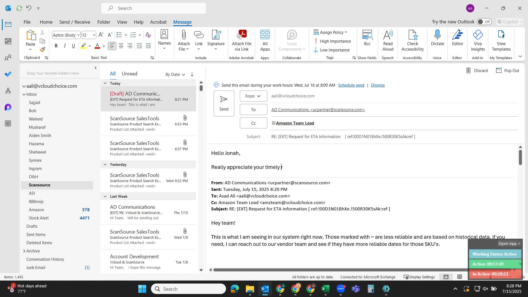
Task: Switch to the Folder ribbon tab
Action: (104, 22)
